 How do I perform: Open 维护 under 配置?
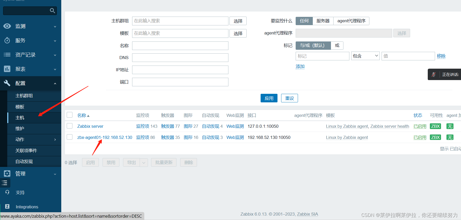20,129
